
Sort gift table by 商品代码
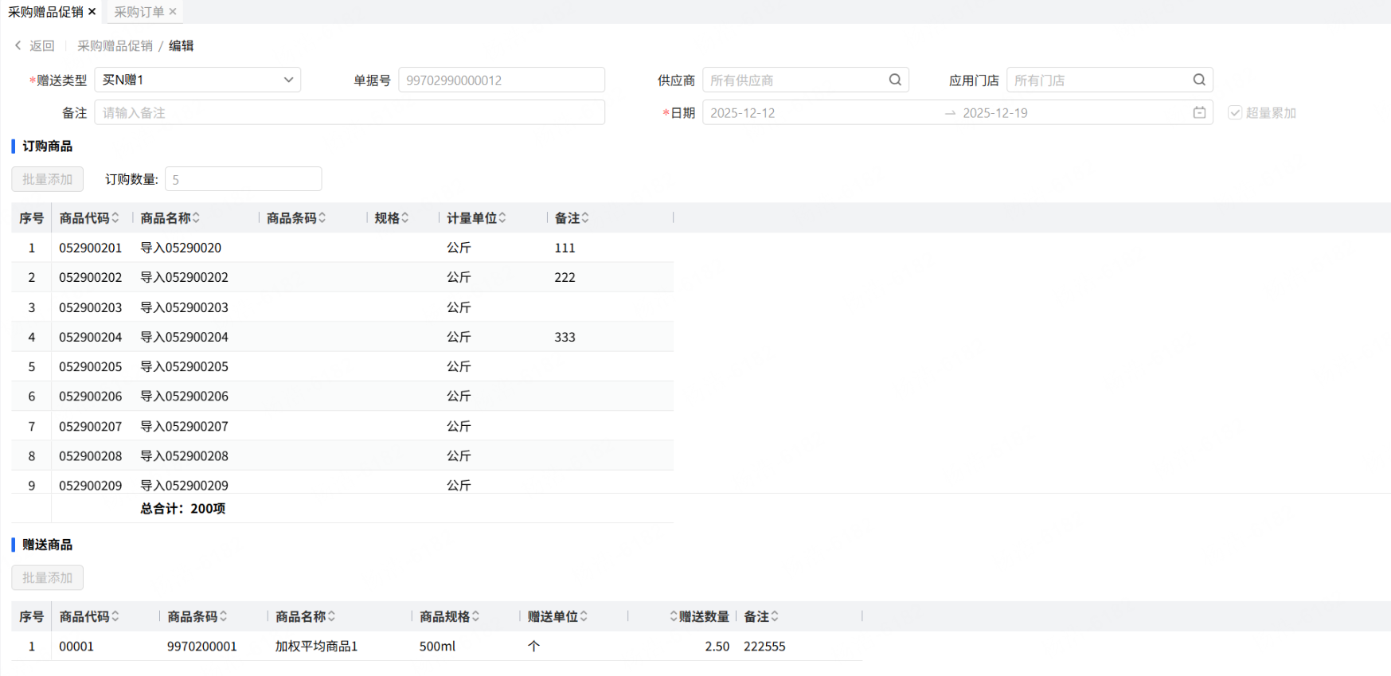pyautogui.click(x=115, y=617)
